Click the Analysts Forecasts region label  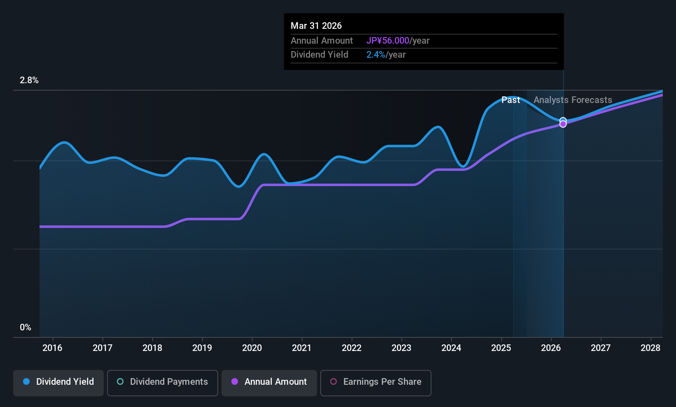[x=573, y=100]
